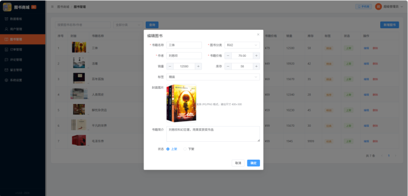The image size is (408, 196).
Task: Increase 库存 with the plus button
Action: [x=256, y=66]
